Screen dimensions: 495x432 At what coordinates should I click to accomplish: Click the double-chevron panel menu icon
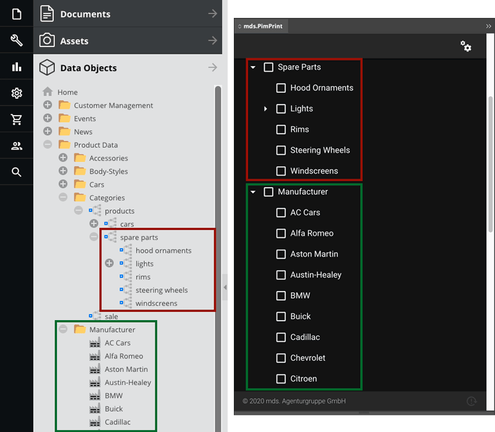488,26
